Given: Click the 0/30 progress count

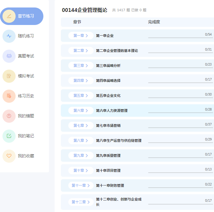Looking at the screenshot, I should [208, 94].
